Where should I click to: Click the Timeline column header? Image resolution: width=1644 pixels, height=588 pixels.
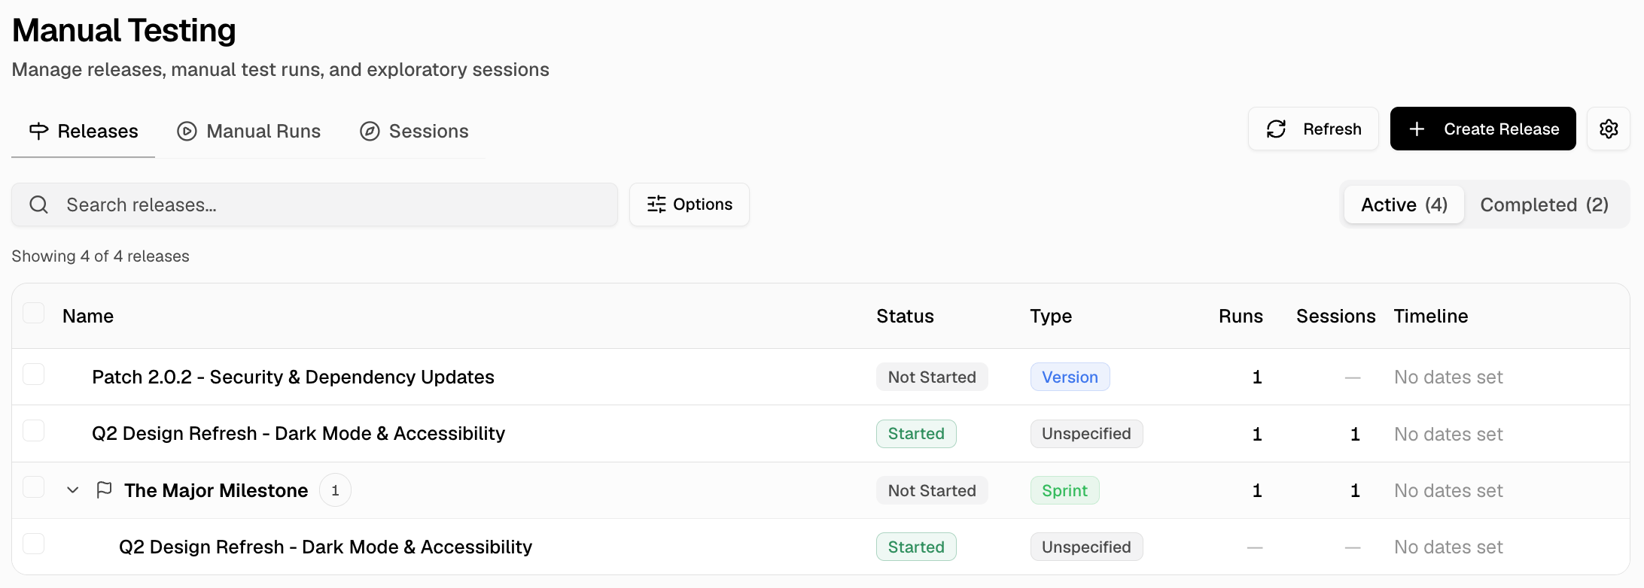(x=1430, y=316)
